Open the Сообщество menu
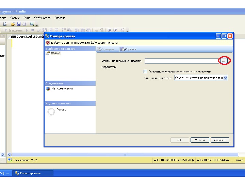The width and height of the screenshot is (245, 183). (42, 18)
